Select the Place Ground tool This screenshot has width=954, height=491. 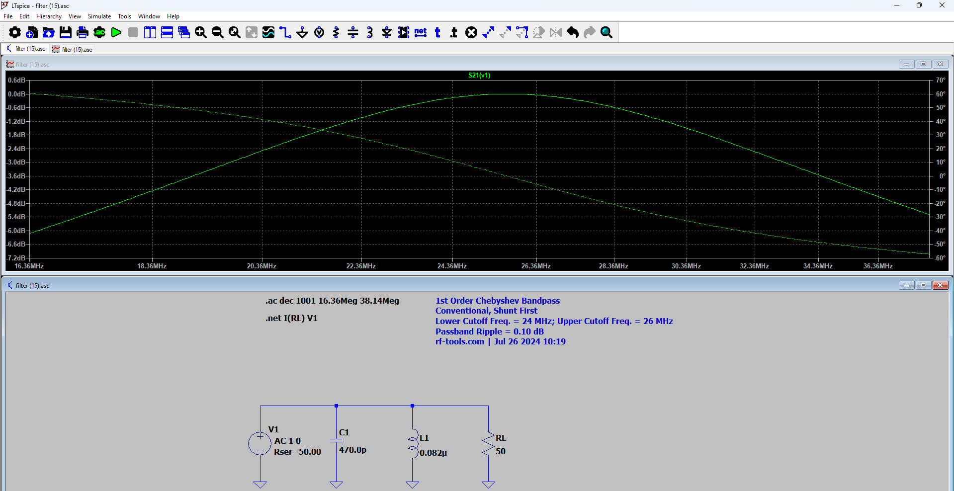pos(302,32)
